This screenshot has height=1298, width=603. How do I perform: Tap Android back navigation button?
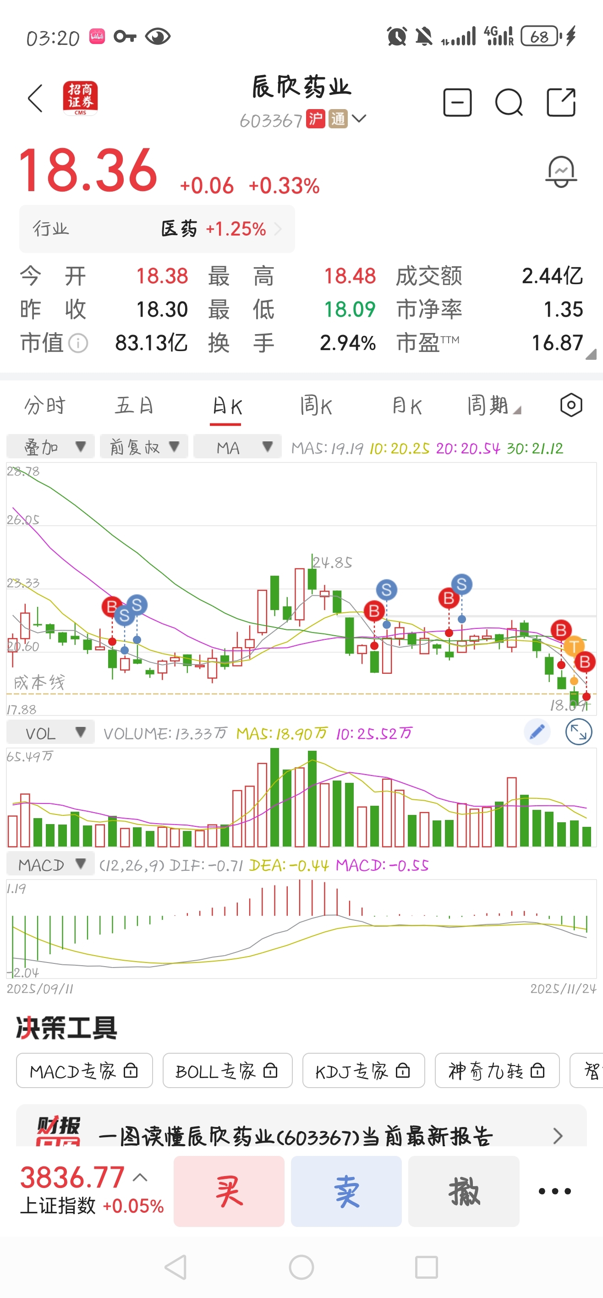point(176,1267)
